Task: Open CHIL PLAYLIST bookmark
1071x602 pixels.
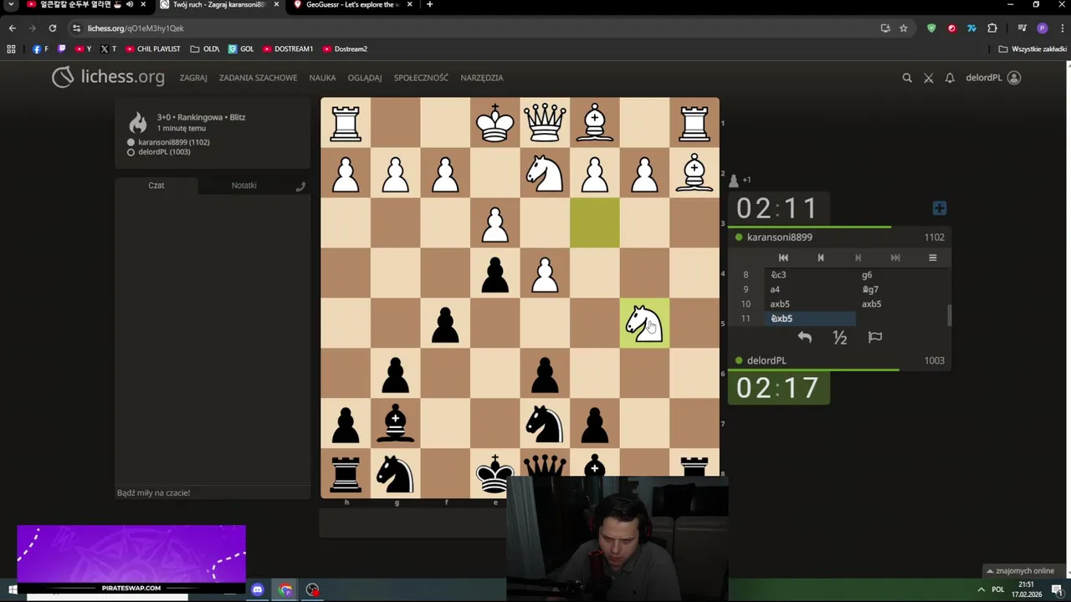Action: pyautogui.click(x=153, y=49)
